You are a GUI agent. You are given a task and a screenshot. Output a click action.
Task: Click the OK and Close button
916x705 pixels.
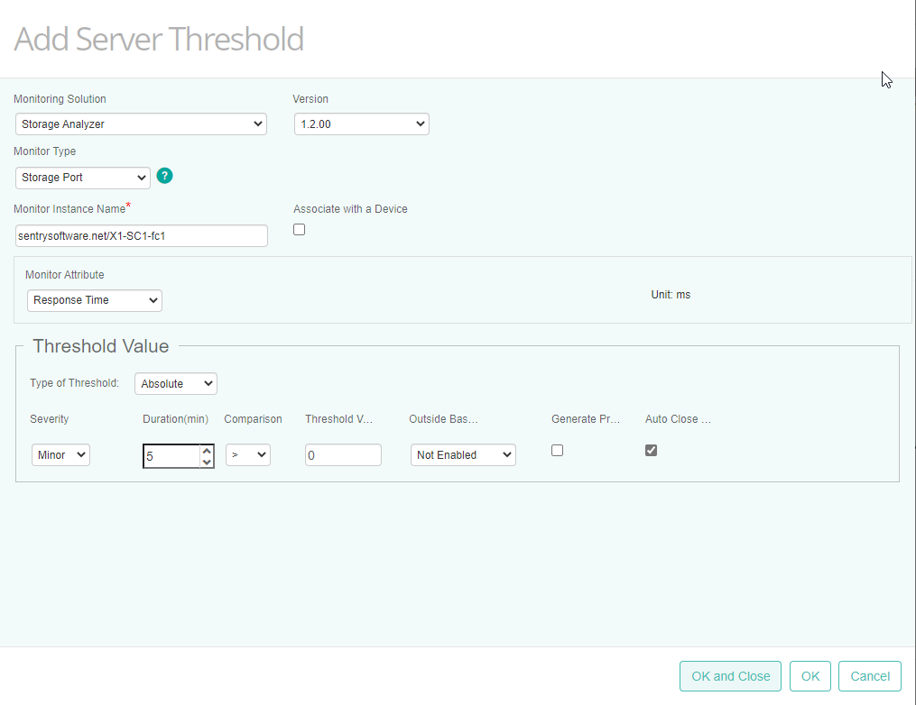pyautogui.click(x=730, y=676)
